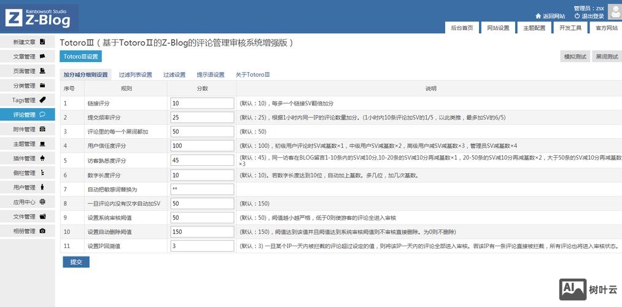Submit the settings with 提交 button
The height and width of the screenshot is (307, 622).
tap(76, 262)
